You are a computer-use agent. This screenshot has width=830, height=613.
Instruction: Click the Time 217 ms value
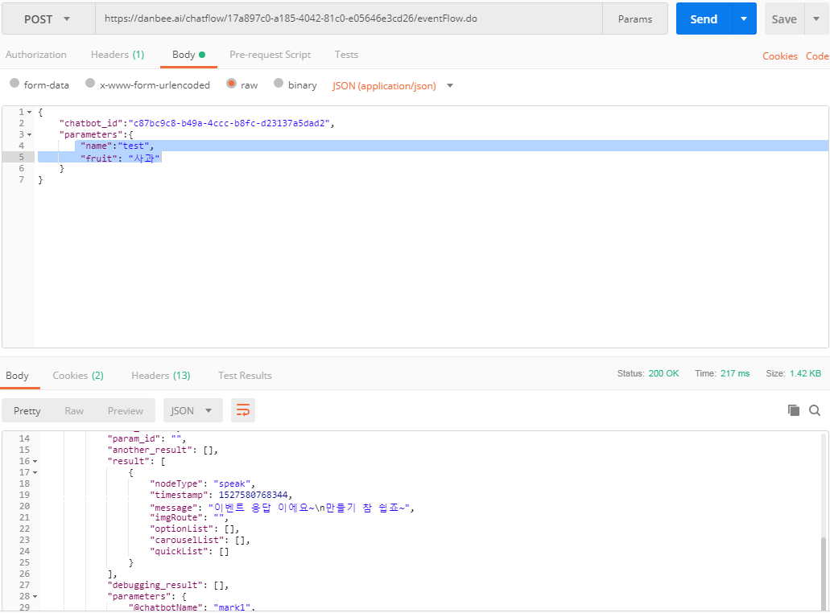click(735, 373)
